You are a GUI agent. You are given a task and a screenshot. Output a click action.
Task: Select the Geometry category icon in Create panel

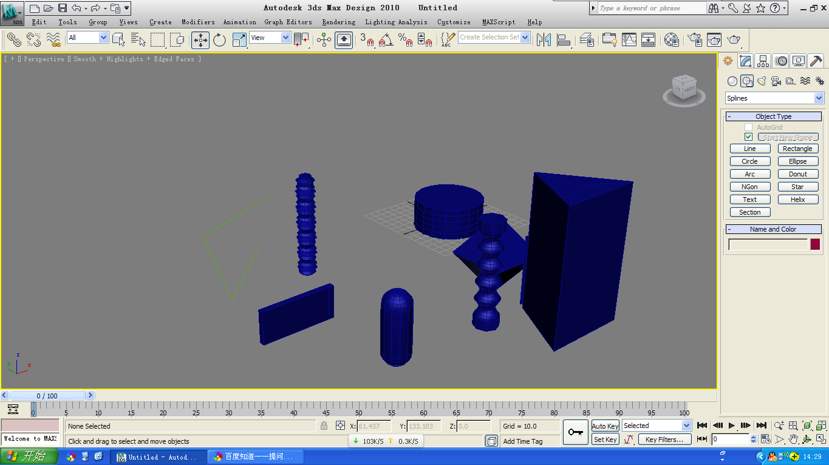[x=732, y=81]
